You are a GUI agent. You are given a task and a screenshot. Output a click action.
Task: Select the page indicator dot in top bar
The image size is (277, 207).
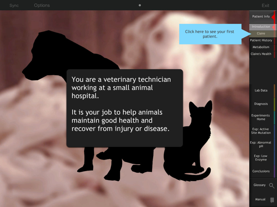(x=140, y=5)
